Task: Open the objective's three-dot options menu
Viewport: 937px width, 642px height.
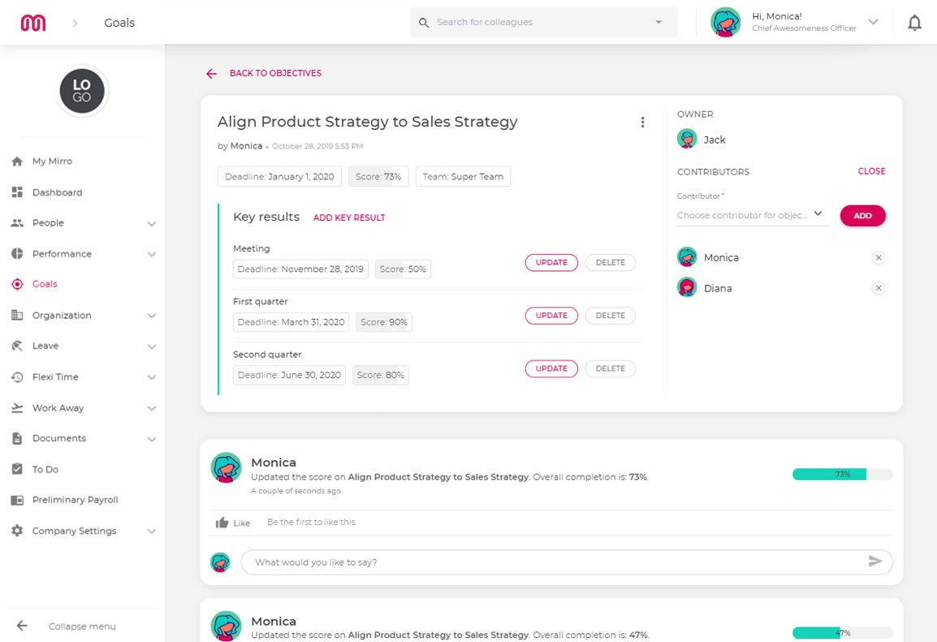Action: (x=642, y=122)
